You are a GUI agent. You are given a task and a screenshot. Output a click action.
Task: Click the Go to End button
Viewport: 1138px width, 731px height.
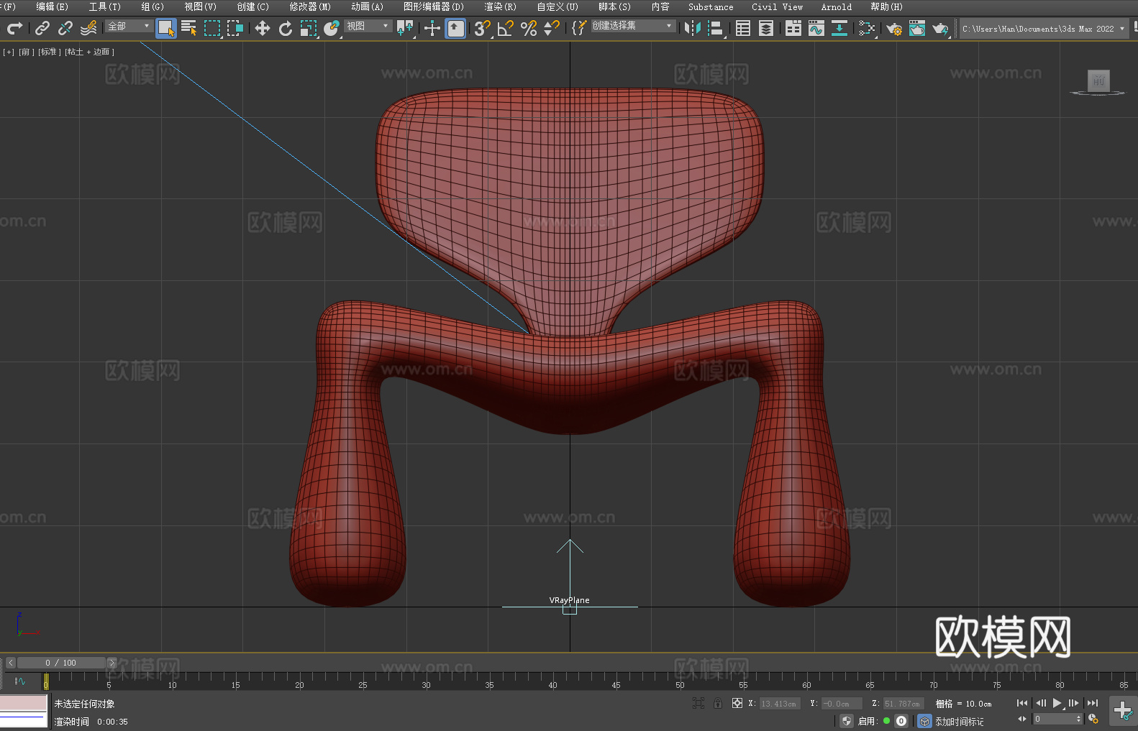tap(1093, 703)
